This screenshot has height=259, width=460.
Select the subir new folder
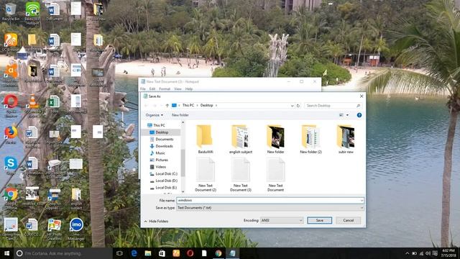click(346, 139)
